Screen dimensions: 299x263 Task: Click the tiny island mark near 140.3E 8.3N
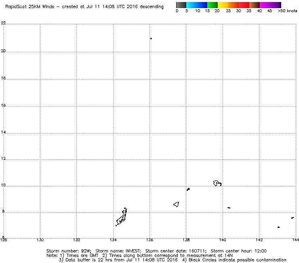click(x=229, y=208)
